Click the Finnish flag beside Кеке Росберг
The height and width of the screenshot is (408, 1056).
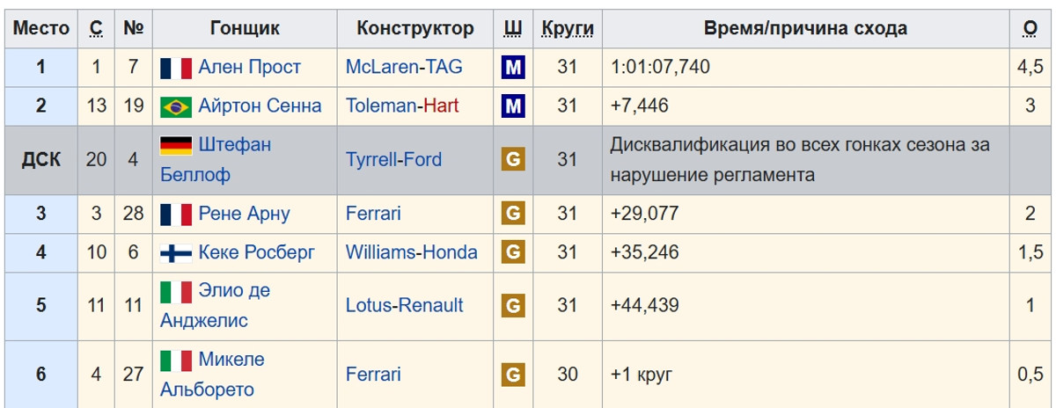pyautogui.click(x=176, y=253)
